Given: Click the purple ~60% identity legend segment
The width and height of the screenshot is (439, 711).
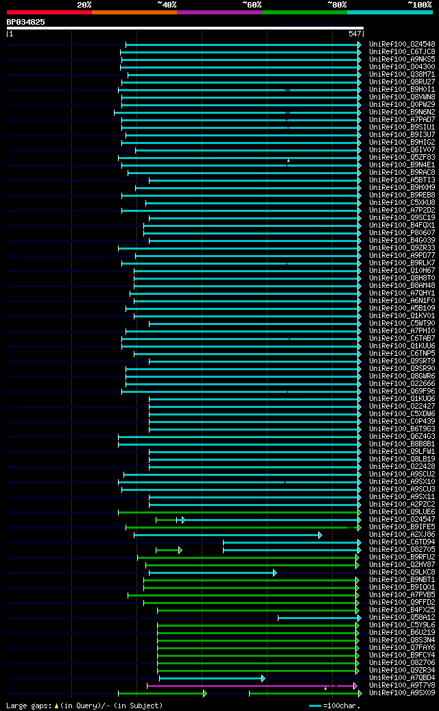Looking at the screenshot, I should 219,12.
